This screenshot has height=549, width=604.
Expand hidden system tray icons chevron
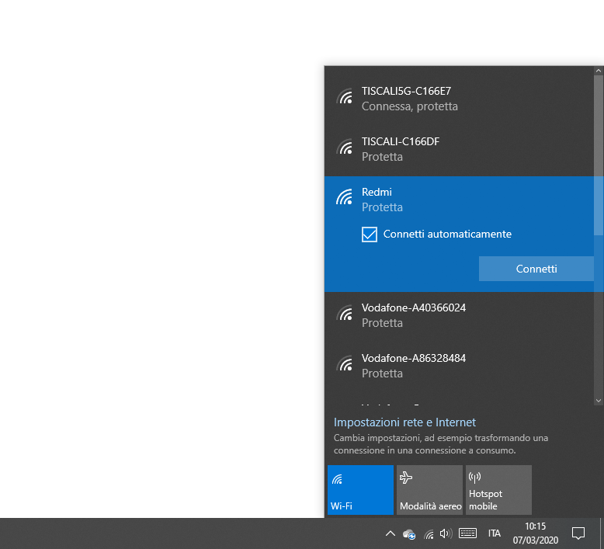click(391, 533)
